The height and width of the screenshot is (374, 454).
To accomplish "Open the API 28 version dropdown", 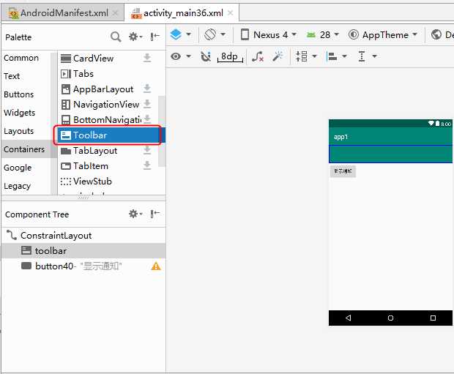I will [322, 34].
